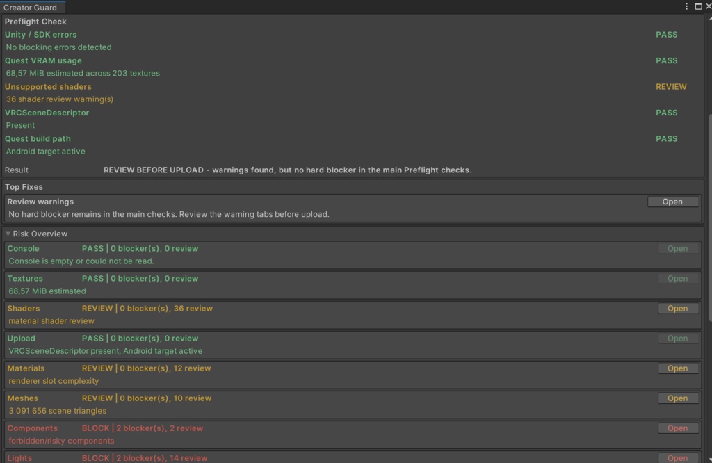Open the Meshes risk details

tap(677, 398)
